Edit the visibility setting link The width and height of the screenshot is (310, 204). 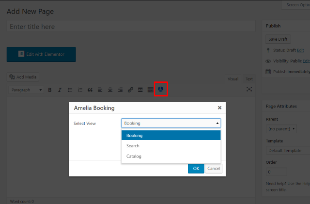point(306,61)
